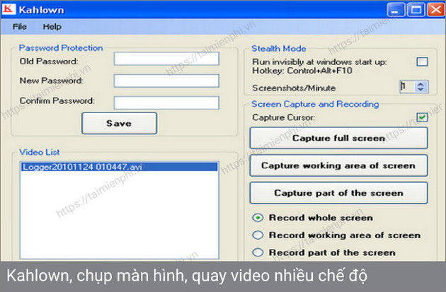Screen dimensions: 446x292
Task: Click the Screenshots/Minute number field
Action: (x=406, y=87)
